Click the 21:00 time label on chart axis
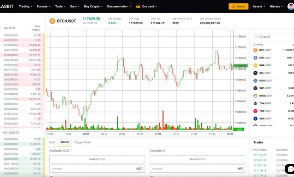The width and height of the screenshot is (294, 177). 158,134
